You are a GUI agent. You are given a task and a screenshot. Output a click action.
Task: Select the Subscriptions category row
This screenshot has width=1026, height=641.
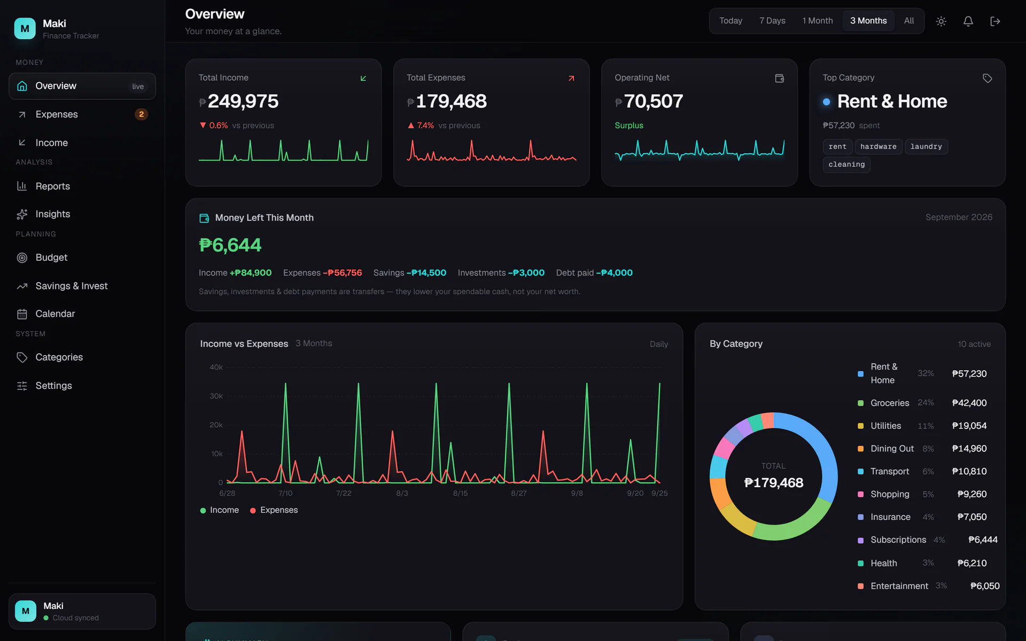928,540
